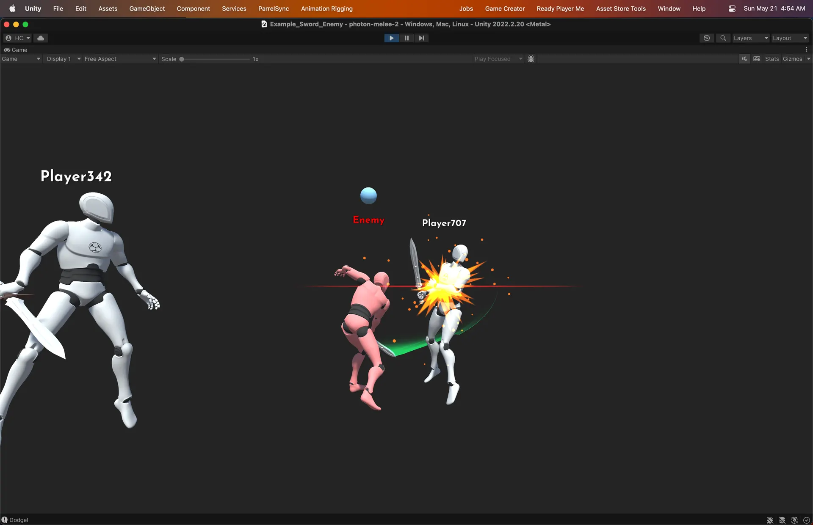Open the GameObject menu
This screenshot has height=525, width=813.
(147, 8)
